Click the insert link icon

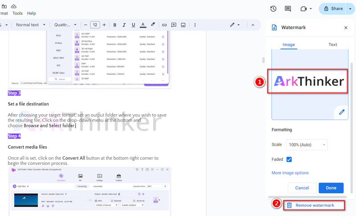[x=164, y=25]
